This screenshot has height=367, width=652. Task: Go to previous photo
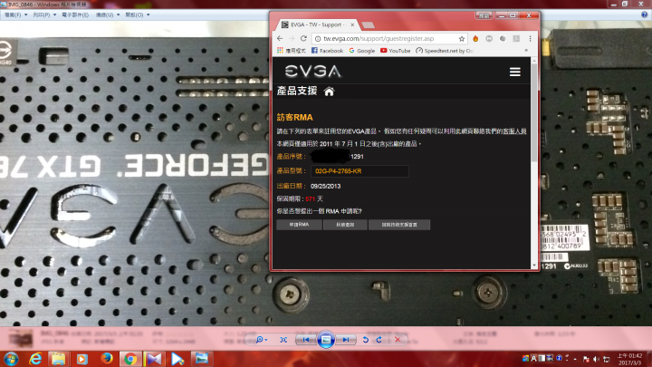click(x=306, y=340)
